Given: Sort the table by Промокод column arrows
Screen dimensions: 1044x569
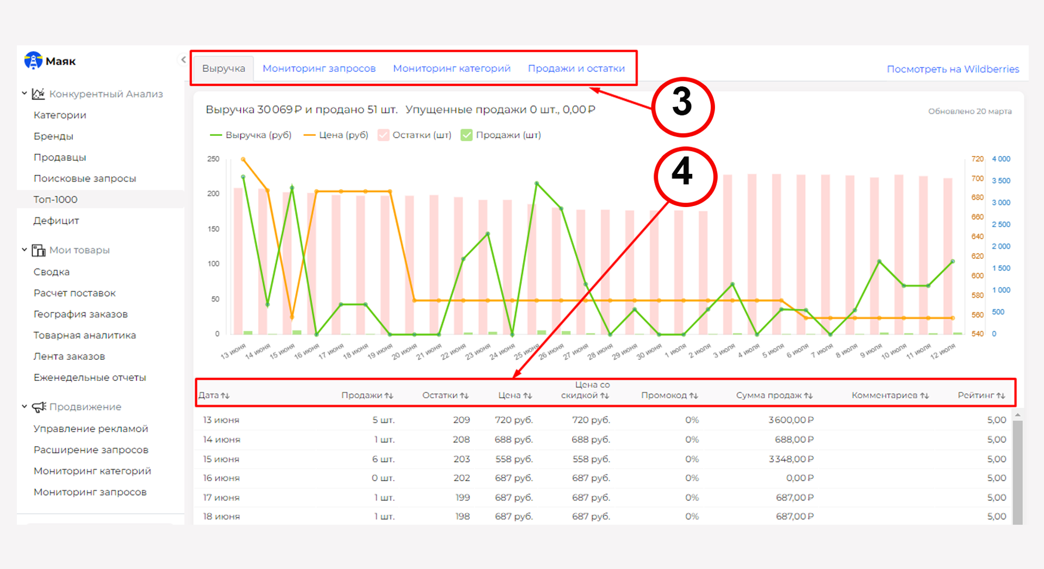Looking at the screenshot, I should pyautogui.click(x=693, y=396).
